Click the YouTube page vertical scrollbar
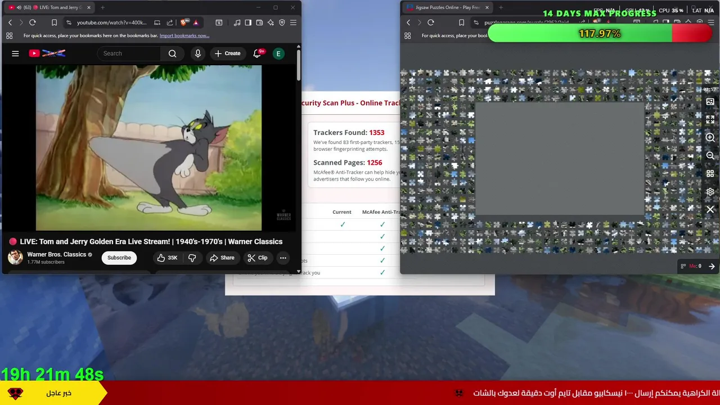Image resolution: width=720 pixels, height=405 pixels. click(298, 66)
